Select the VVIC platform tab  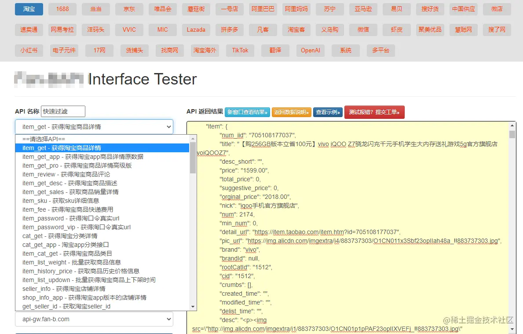(129, 29)
